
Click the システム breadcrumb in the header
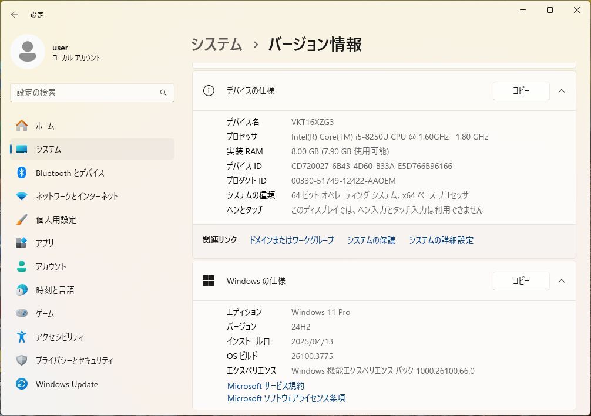[x=216, y=45]
